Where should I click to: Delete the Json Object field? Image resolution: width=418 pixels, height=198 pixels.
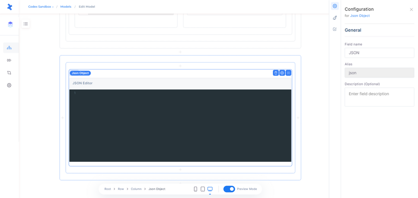pos(276,73)
